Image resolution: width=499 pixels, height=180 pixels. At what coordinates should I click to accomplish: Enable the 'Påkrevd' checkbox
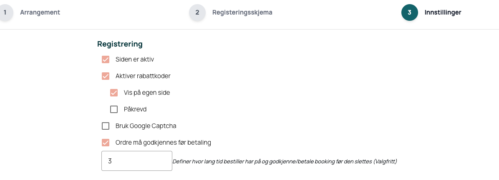click(114, 109)
